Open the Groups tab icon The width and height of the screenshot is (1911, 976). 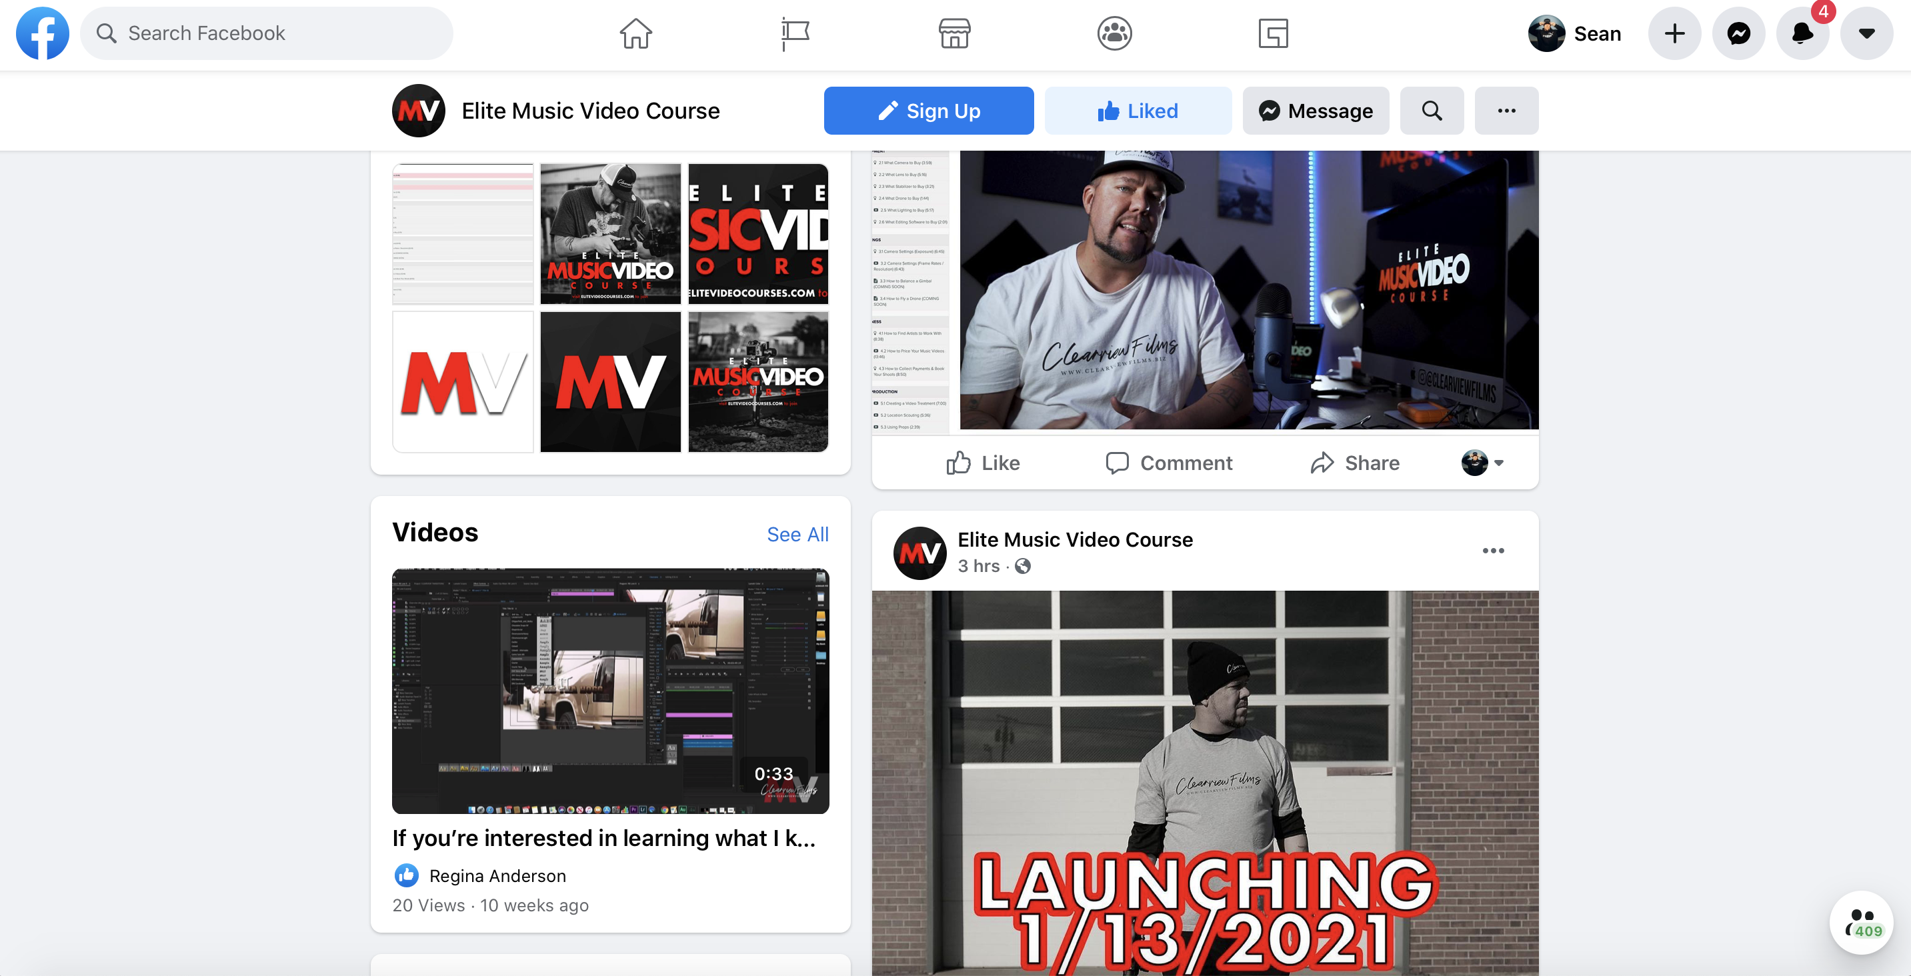[x=1114, y=33]
